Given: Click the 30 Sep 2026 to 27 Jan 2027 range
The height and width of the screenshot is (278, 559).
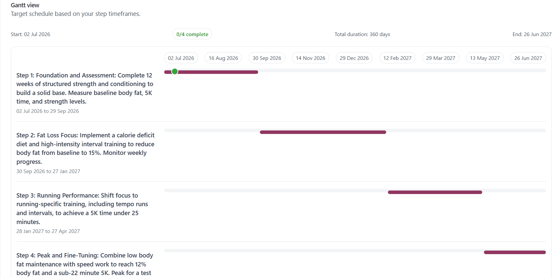Looking at the screenshot, I should click(48, 171).
